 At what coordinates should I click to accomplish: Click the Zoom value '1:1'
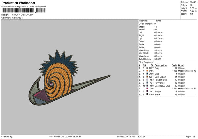tap(191, 14)
